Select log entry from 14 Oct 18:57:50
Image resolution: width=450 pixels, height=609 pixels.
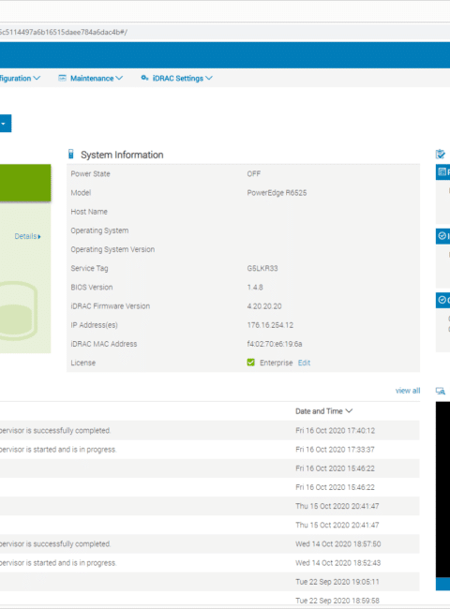pos(210,543)
